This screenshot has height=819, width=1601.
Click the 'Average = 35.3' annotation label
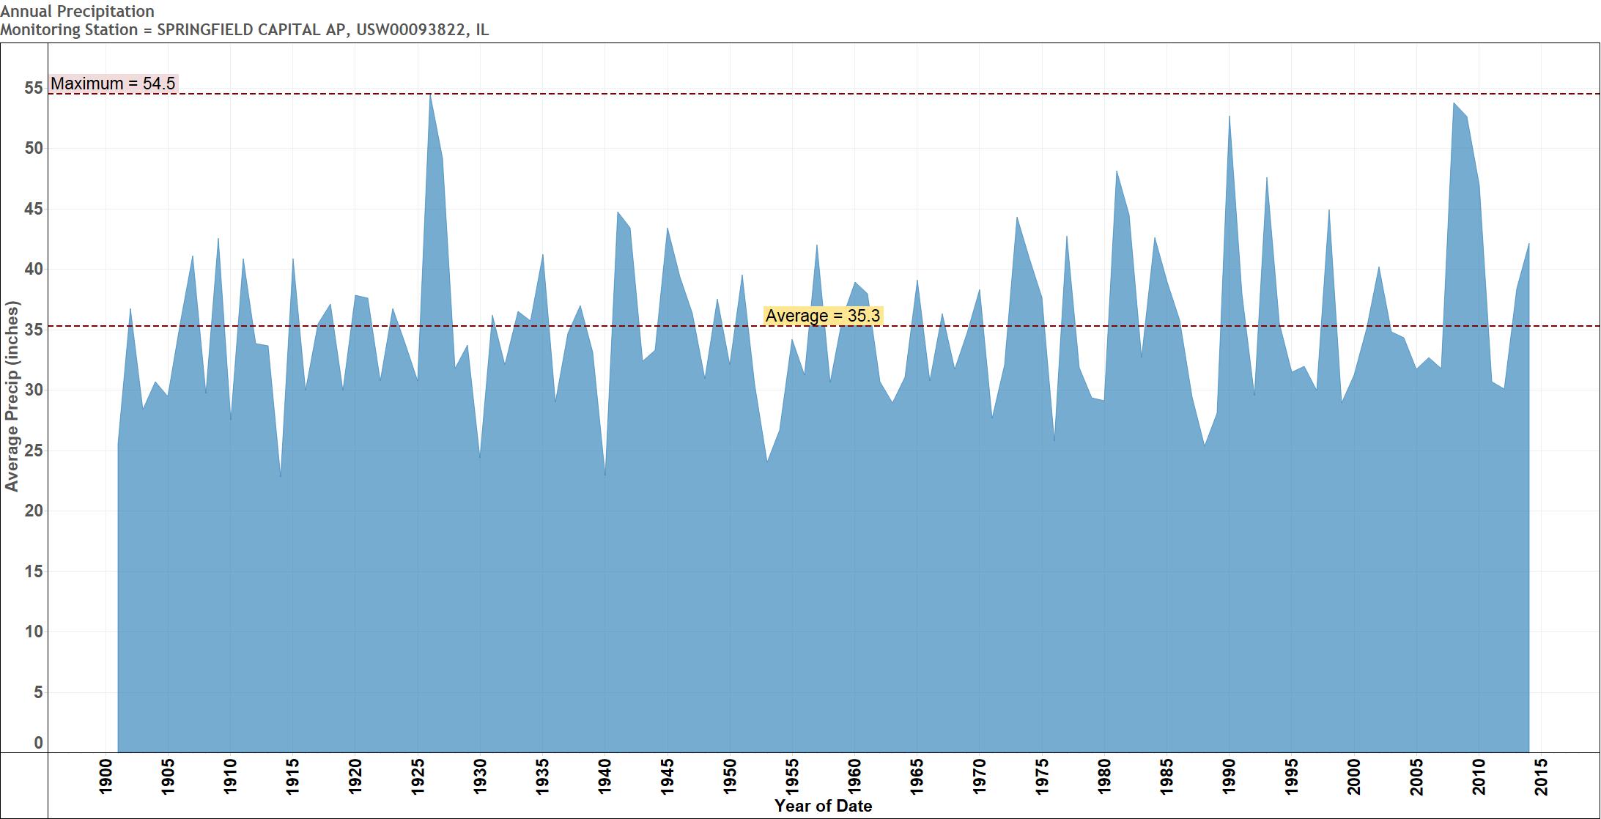pyautogui.click(x=824, y=315)
